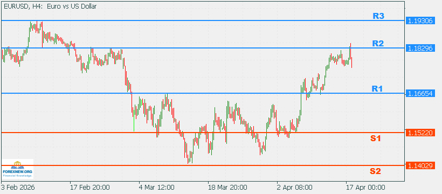Select the 1.14029 price tag
442x194 pixels.
(x=420, y=165)
